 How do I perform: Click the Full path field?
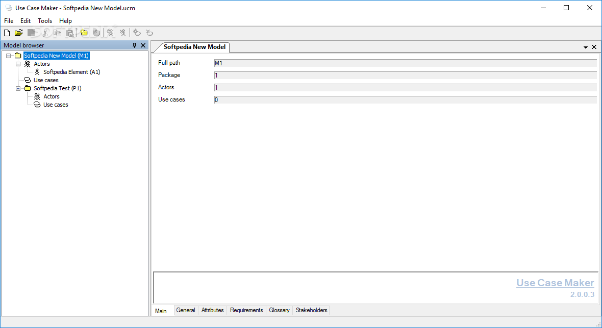click(x=406, y=63)
